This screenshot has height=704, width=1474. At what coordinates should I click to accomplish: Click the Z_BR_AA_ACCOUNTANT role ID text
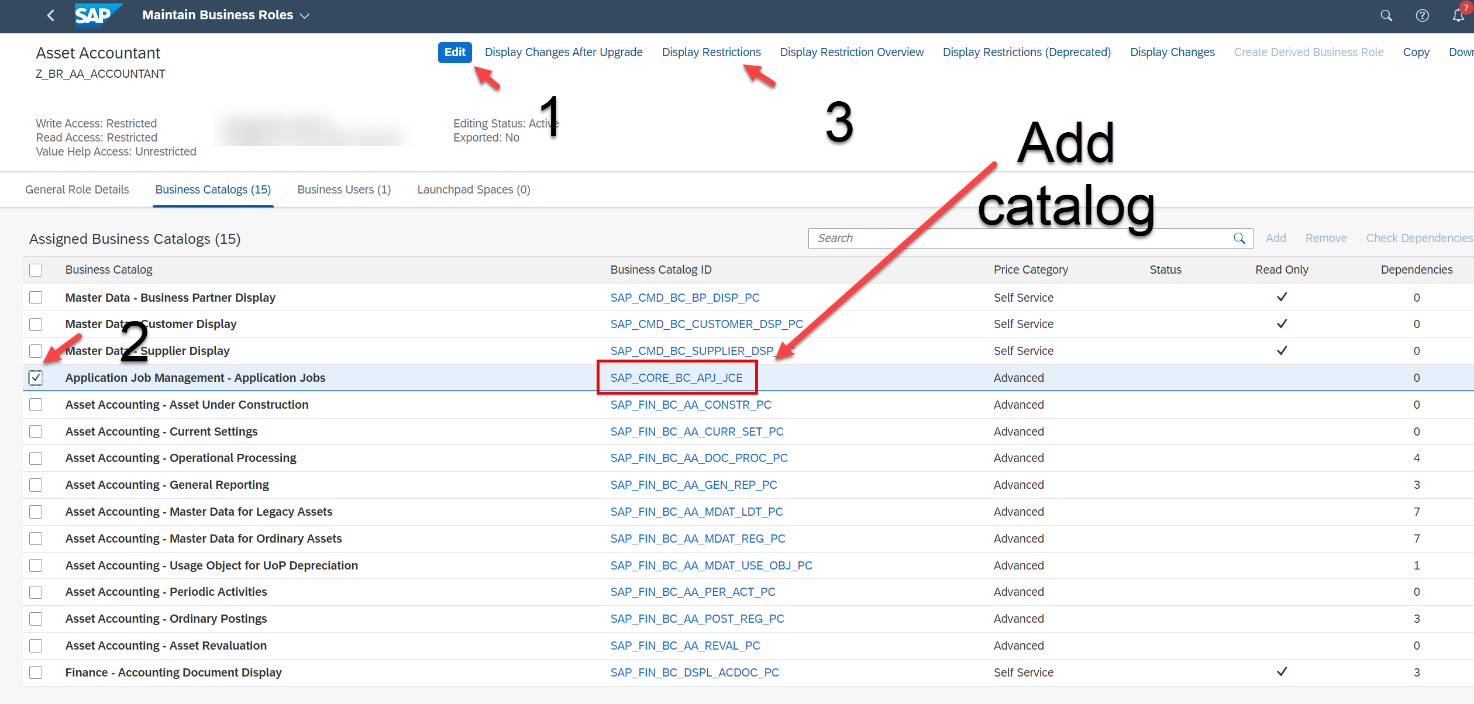coord(101,74)
